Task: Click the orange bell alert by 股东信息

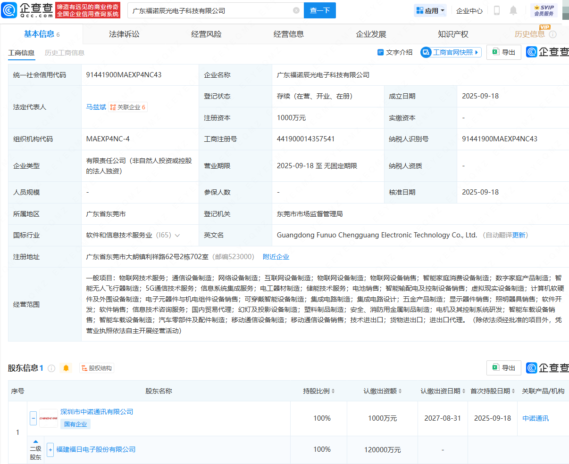Action: tap(66, 368)
